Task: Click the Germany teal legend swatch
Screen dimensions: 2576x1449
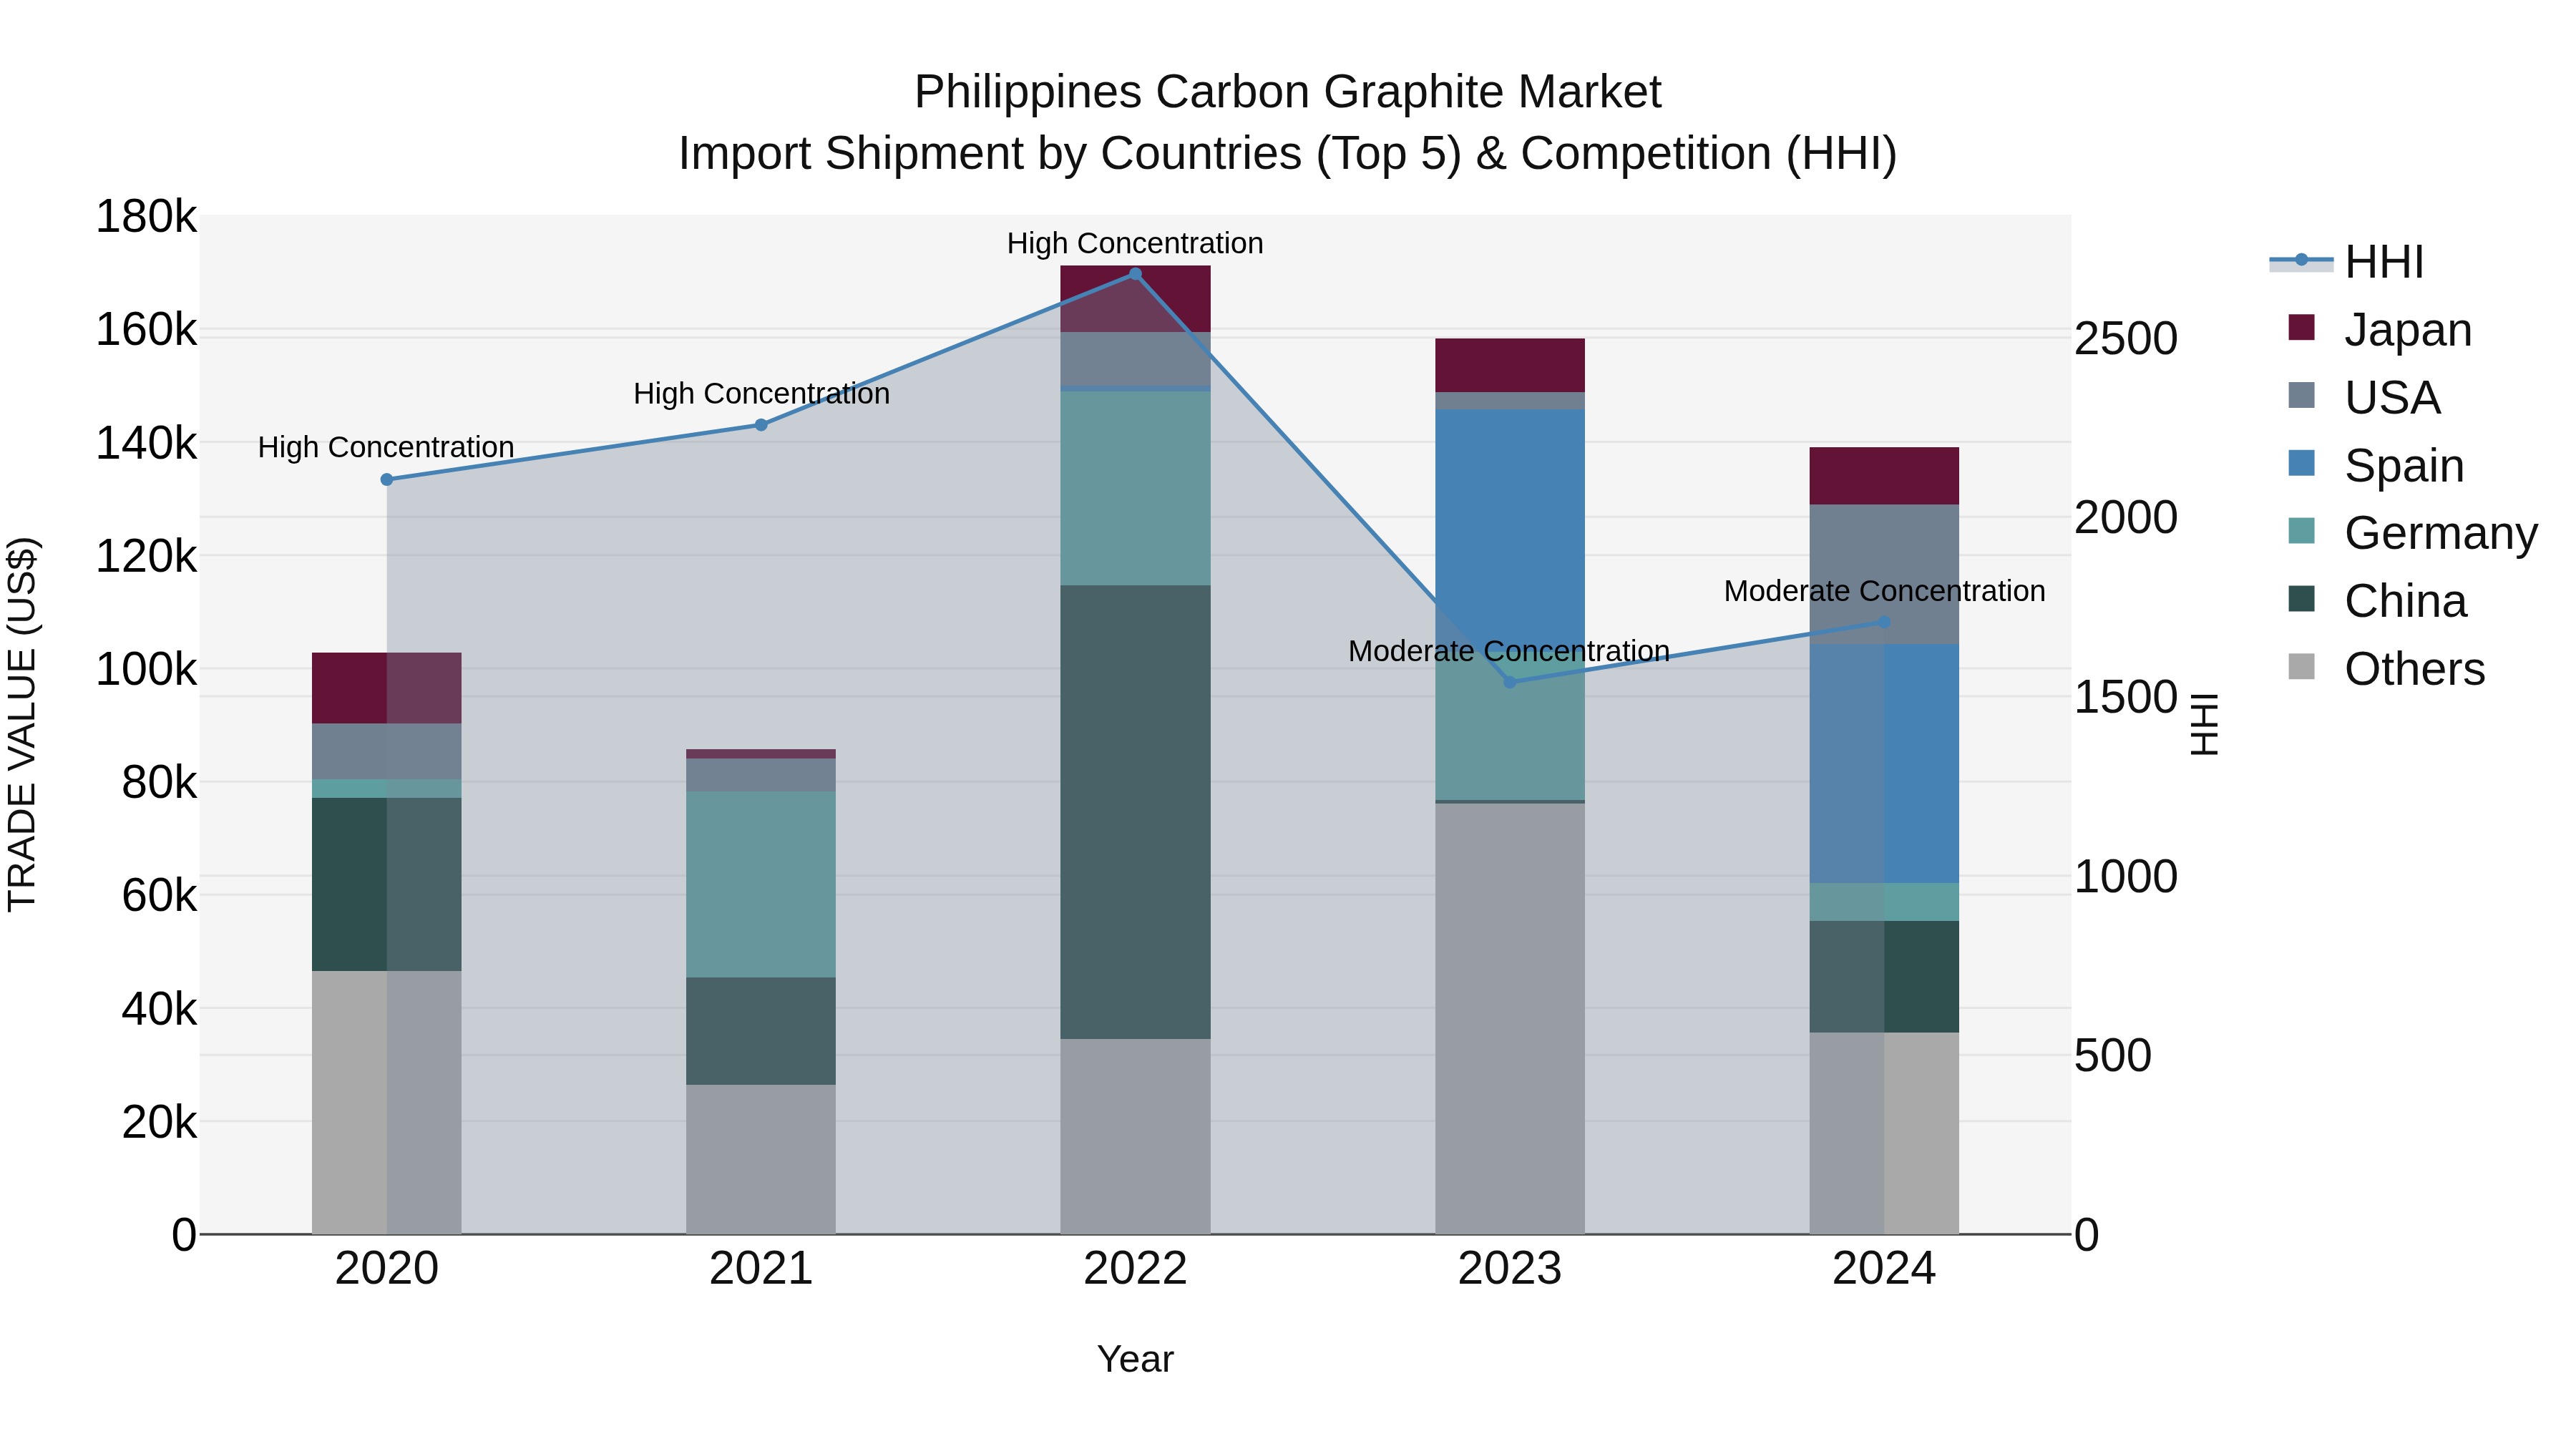Action: 2301,531
